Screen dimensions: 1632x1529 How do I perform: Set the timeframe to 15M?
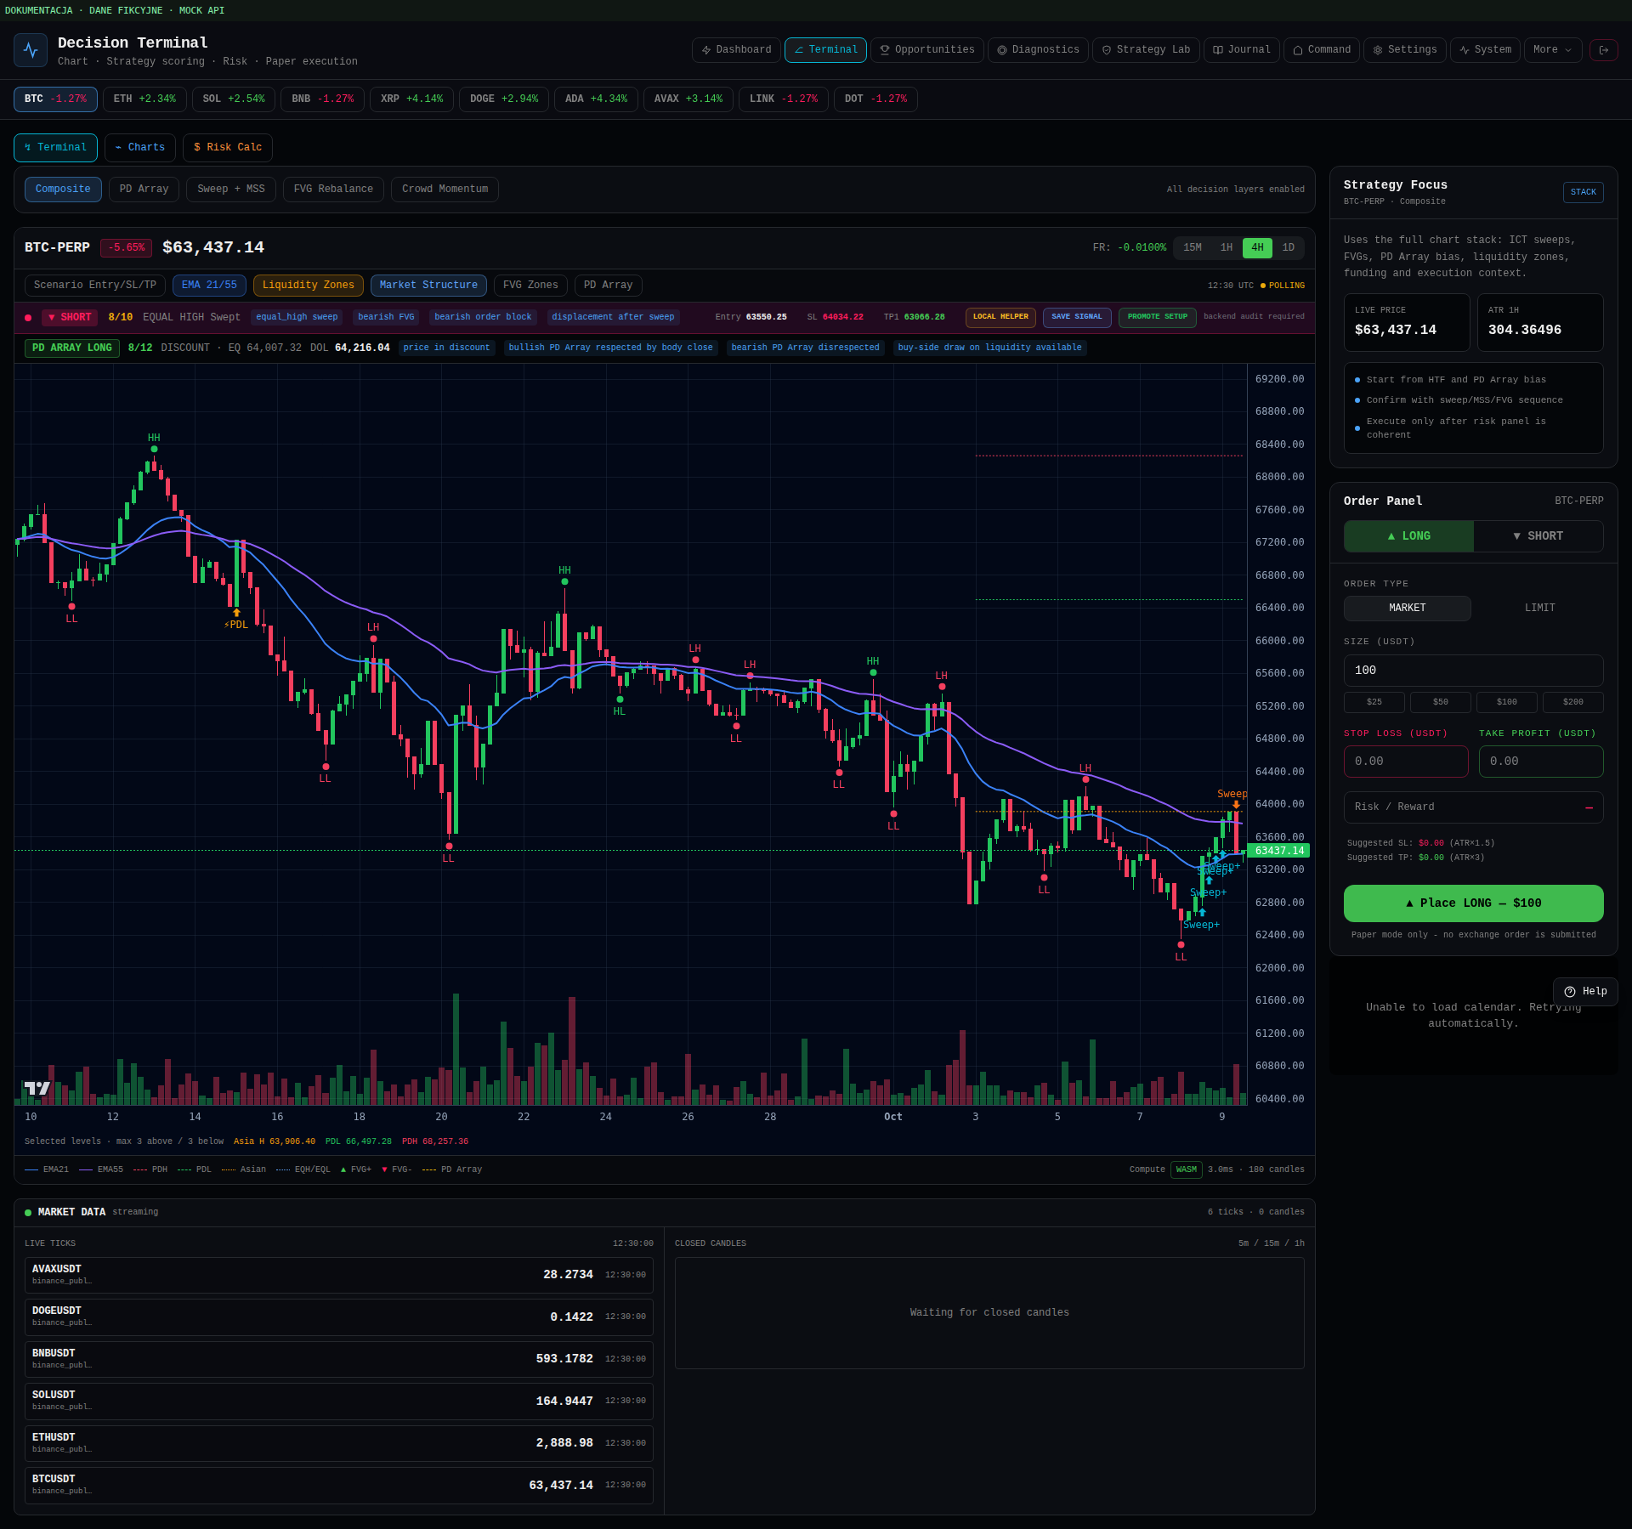1193,248
